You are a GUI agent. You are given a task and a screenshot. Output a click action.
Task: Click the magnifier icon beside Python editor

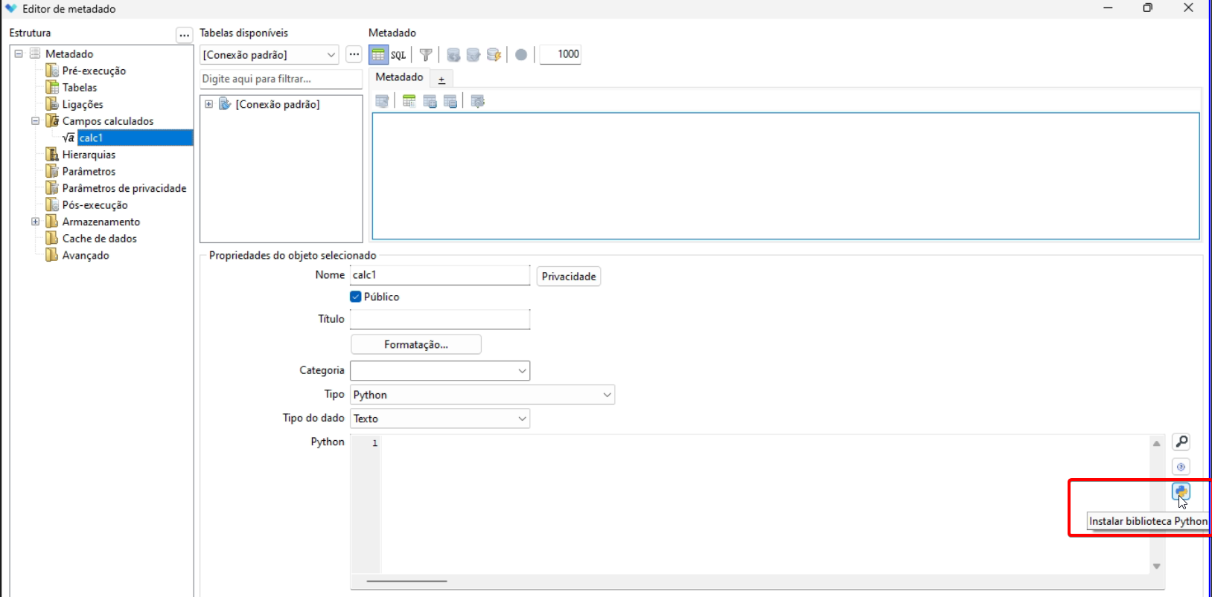click(x=1181, y=442)
